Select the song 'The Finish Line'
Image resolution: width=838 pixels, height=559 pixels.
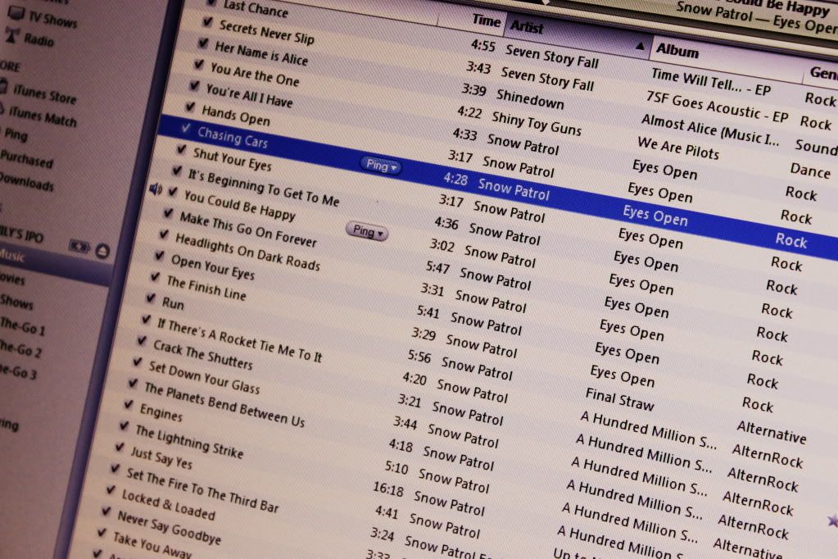[x=206, y=288]
